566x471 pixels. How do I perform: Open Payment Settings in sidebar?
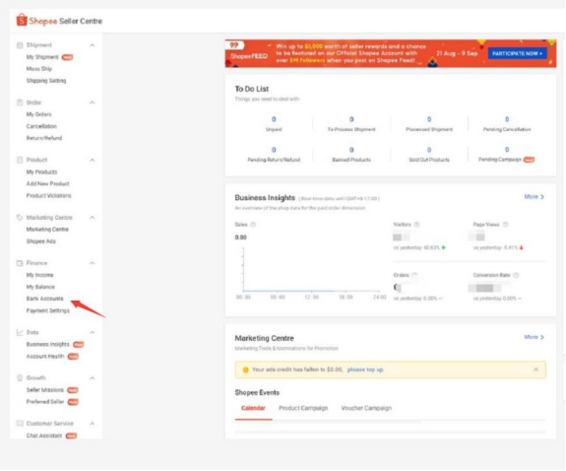47,310
